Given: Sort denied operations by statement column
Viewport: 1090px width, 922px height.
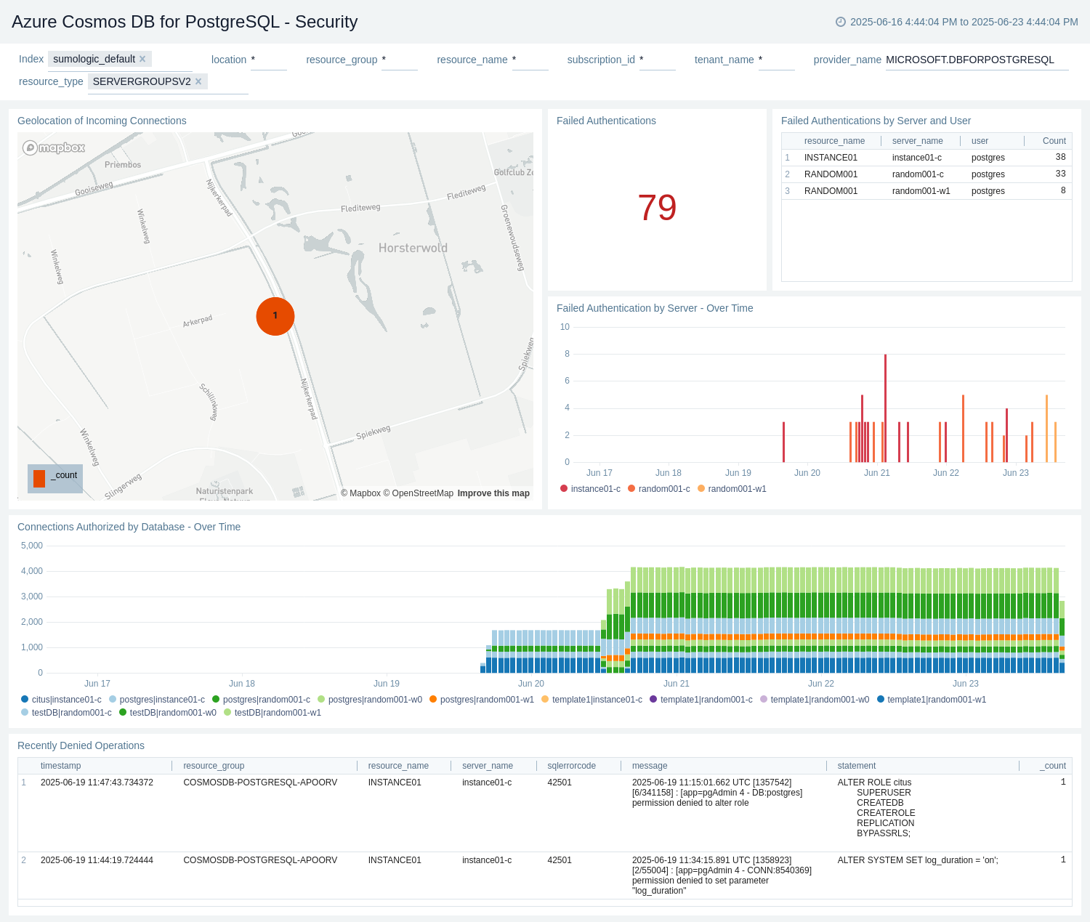Looking at the screenshot, I should [x=857, y=766].
